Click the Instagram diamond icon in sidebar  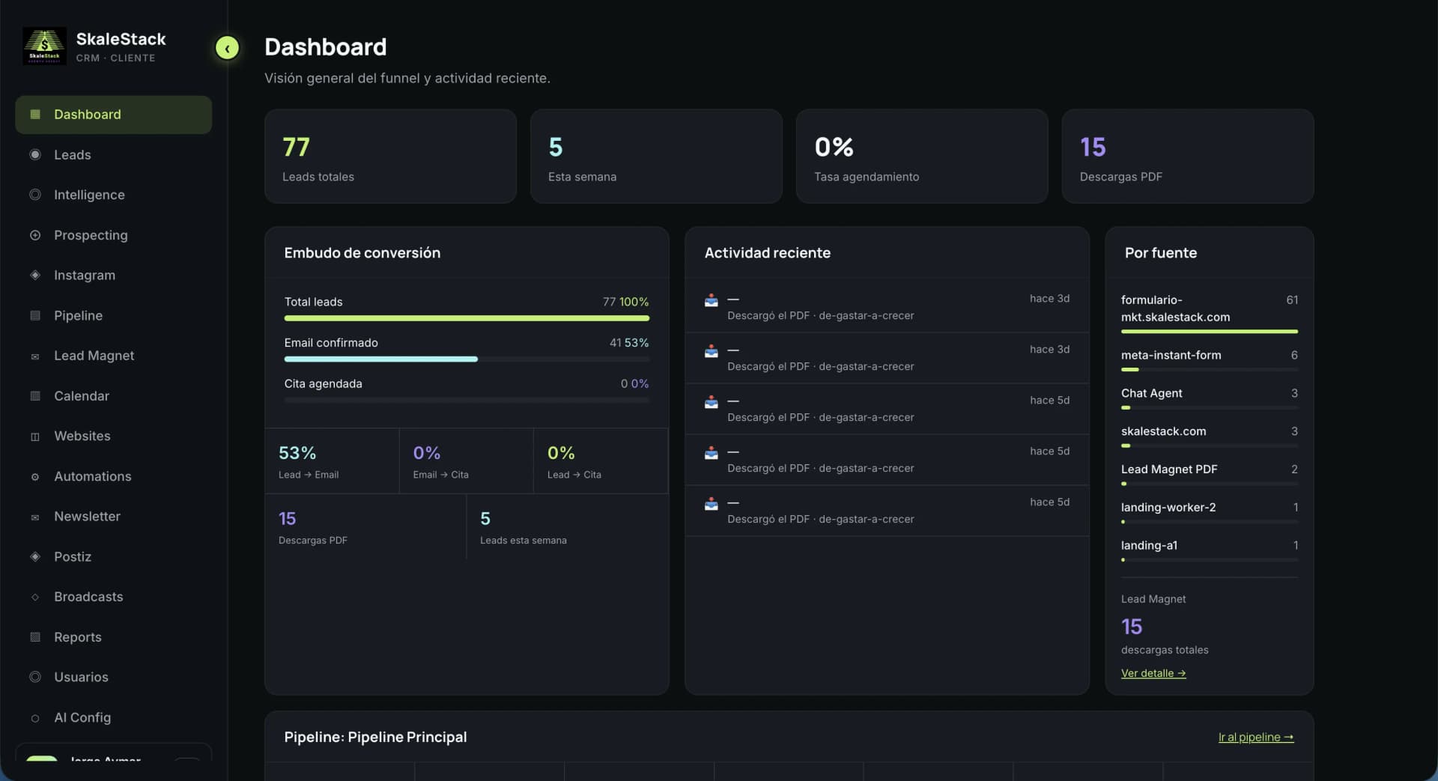35,275
